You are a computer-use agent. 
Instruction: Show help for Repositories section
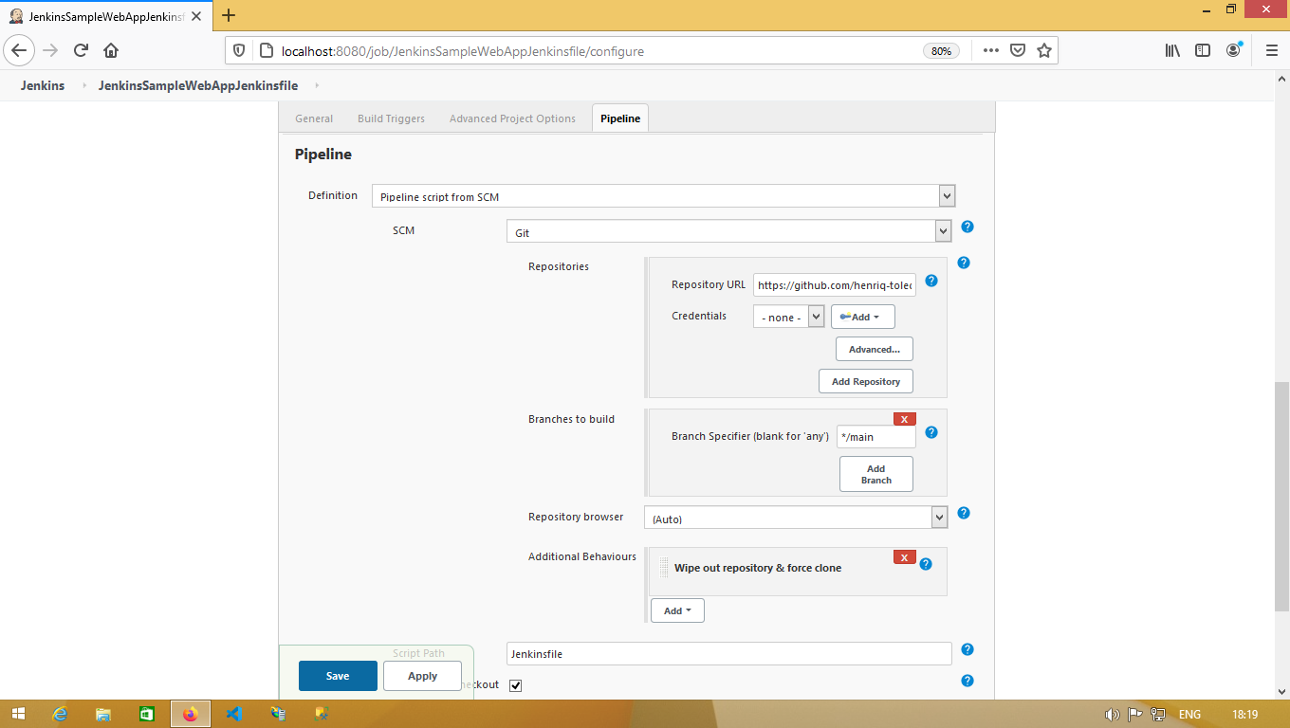coord(964,263)
